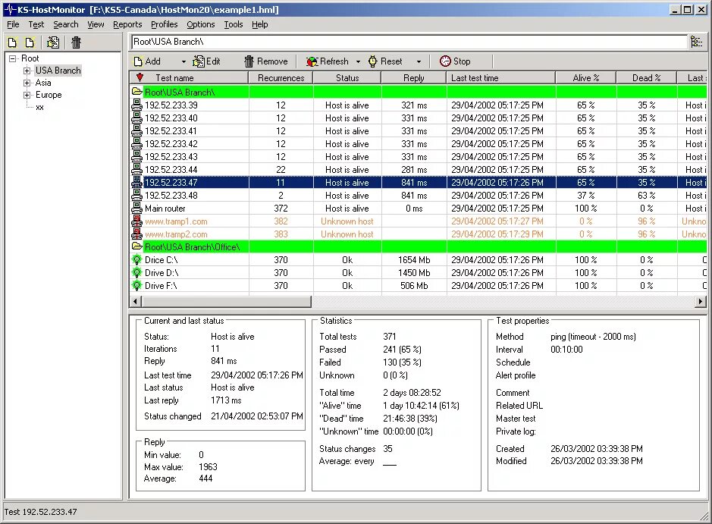Click the Refresh icon on the toolbar
This screenshot has width=712, height=524.
click(312, 61)
